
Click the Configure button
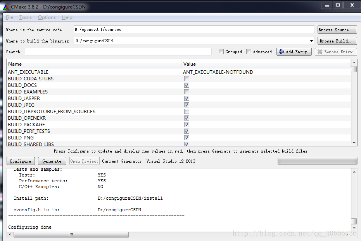[21, 161]
